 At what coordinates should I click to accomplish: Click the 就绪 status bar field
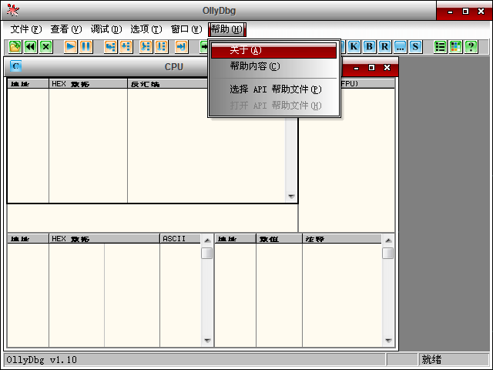pyautogui.click(x=454, y=359)
